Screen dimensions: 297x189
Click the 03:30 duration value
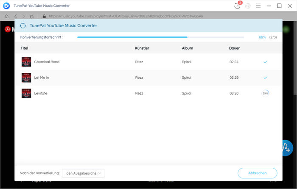point(234,93)
